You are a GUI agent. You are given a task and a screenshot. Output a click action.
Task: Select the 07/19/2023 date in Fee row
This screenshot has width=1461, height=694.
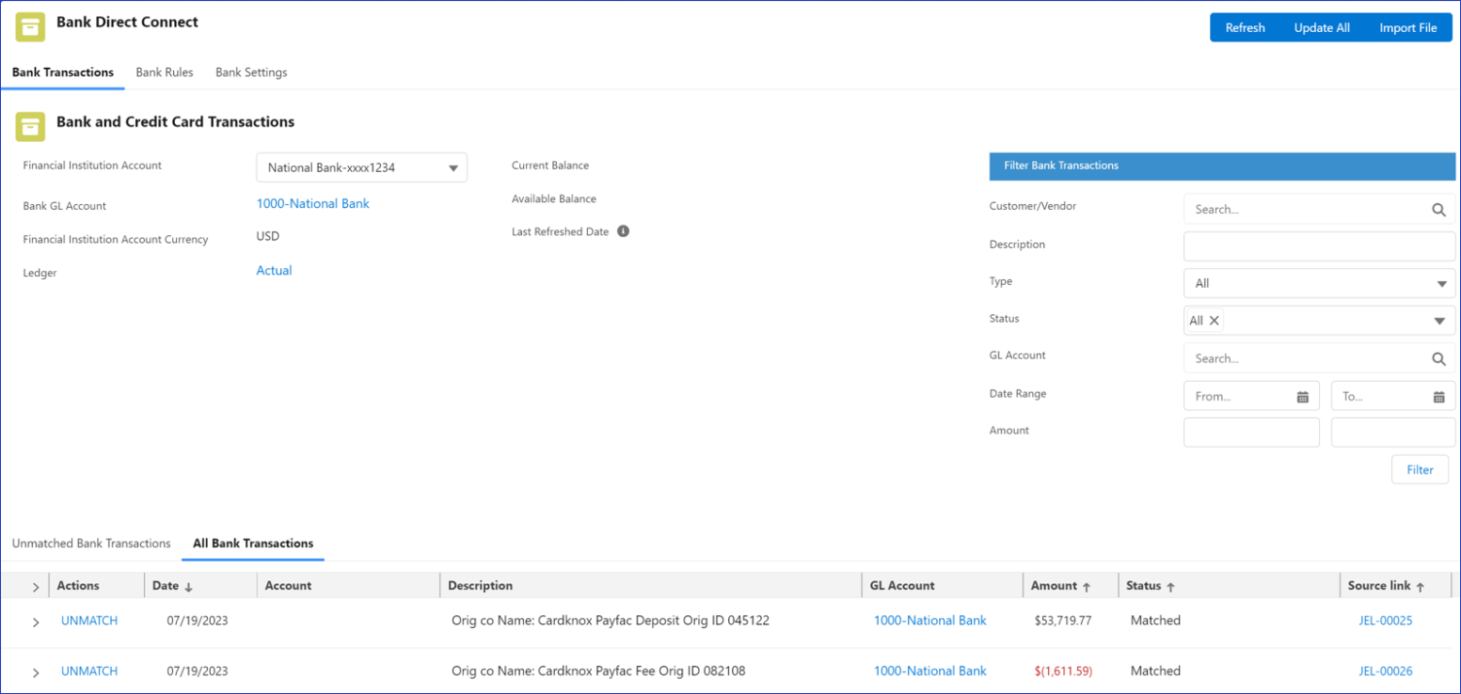[x=198, y=670]
